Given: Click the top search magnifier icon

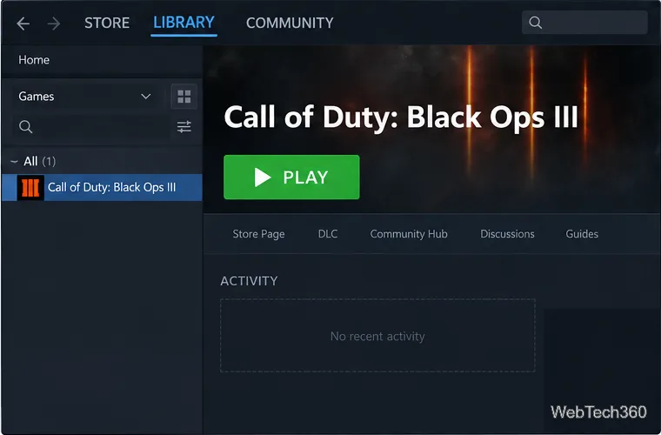Looking at the screenshot, I should pos(536,23).
